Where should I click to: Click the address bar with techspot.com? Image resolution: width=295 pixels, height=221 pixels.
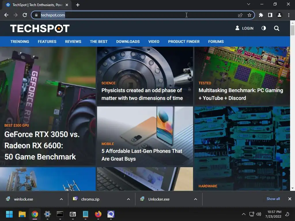[x=143, y=15]
